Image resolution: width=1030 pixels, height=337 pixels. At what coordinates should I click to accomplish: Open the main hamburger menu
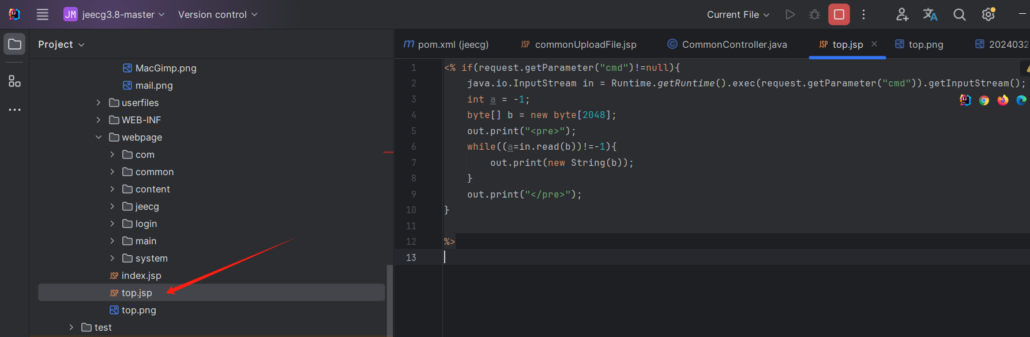click(43, 14)
